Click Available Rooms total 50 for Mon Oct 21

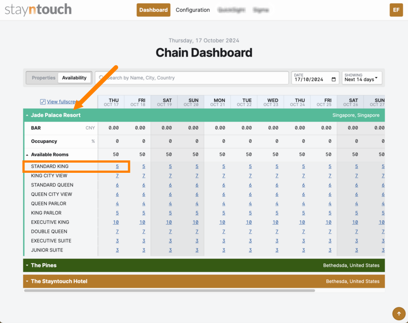[x=222, y=155]
